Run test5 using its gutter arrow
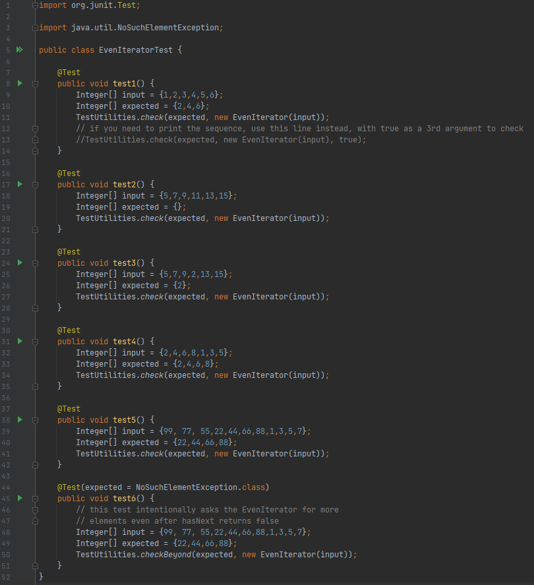 coord(18,419)
